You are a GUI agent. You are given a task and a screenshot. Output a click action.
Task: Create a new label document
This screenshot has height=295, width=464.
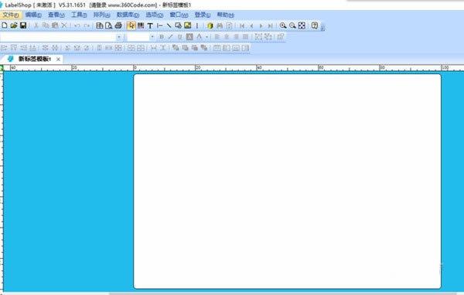5,25
